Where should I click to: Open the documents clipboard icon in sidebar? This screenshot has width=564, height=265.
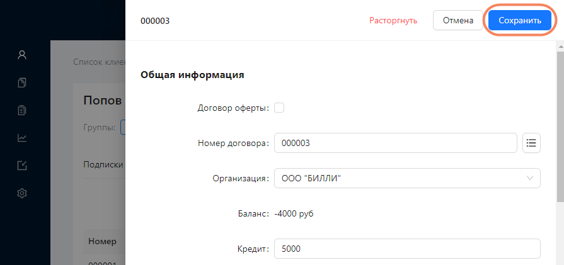pyautogui.click(x=22, y=82)
